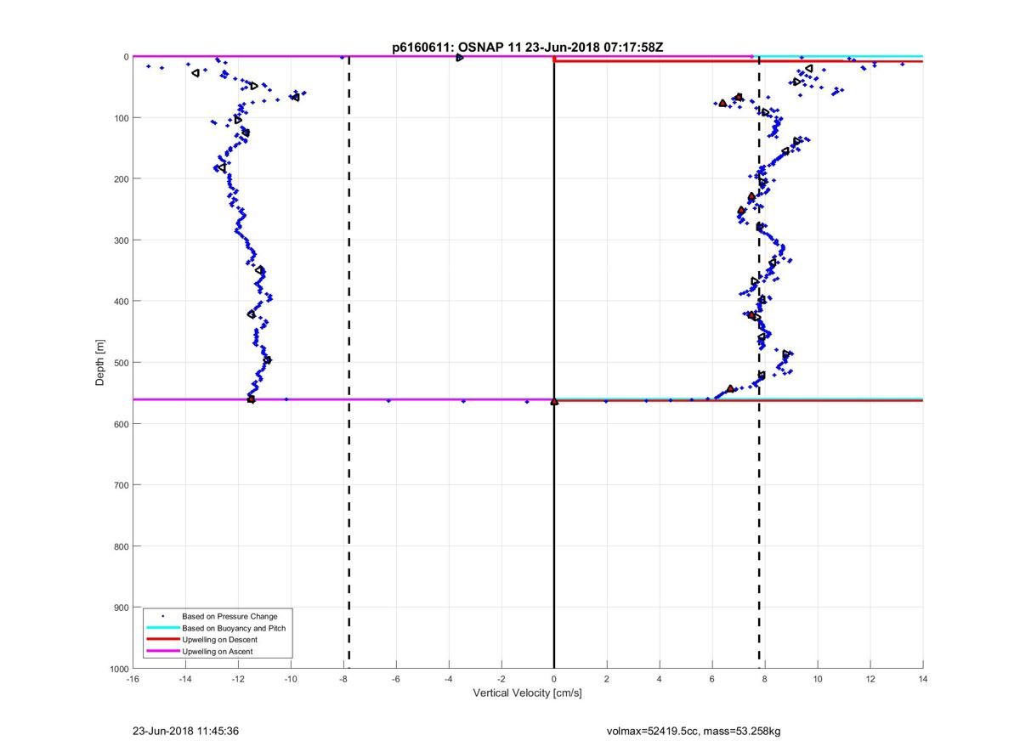Click legend entry 'Based on Pressure Change'
The width and height of the screenshot is (1020, 752).
[x=229, y=616]
